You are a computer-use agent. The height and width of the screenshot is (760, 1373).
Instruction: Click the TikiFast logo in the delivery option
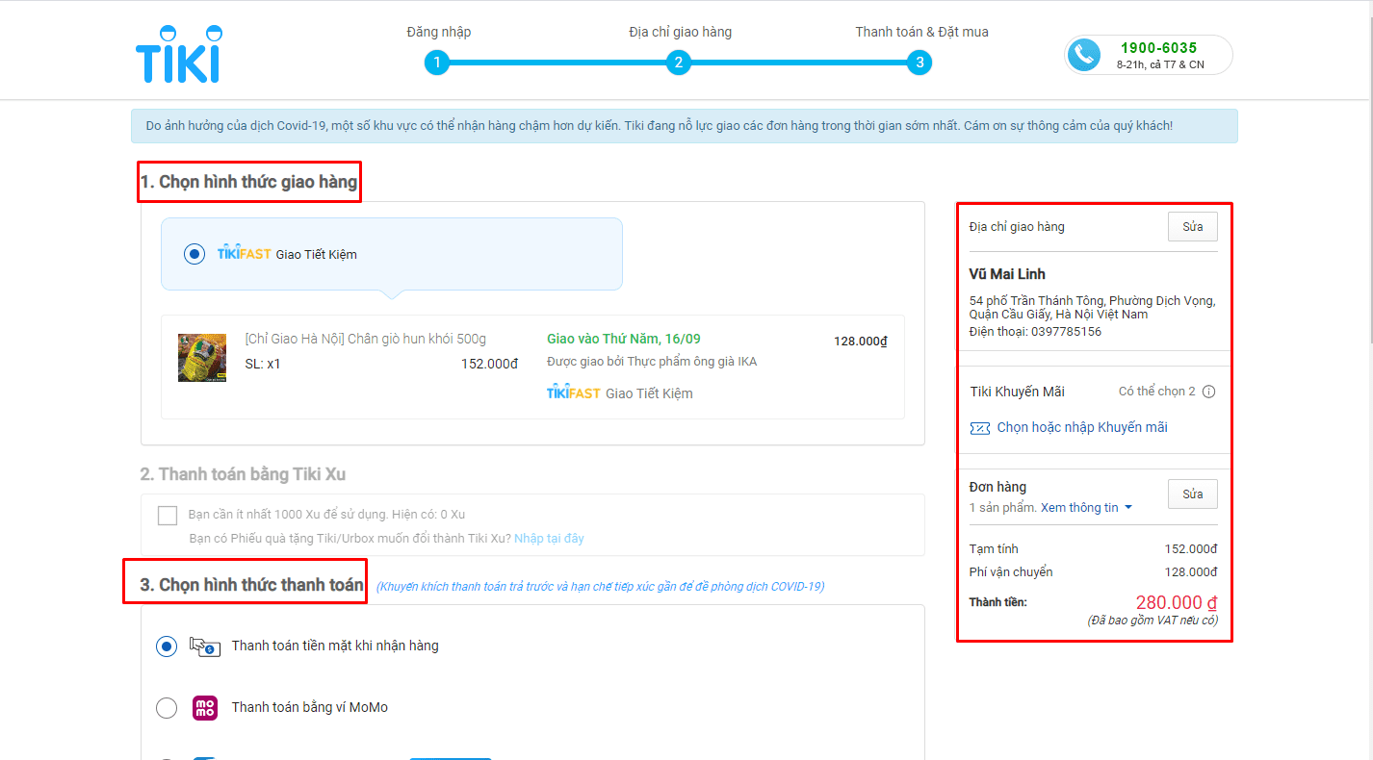point(244,254)
